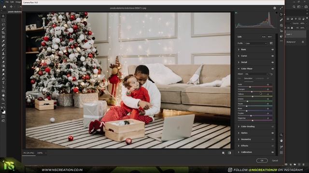Screen dimensions: 309x173
Task: Open the Profile dropdown
Action: 256,43
